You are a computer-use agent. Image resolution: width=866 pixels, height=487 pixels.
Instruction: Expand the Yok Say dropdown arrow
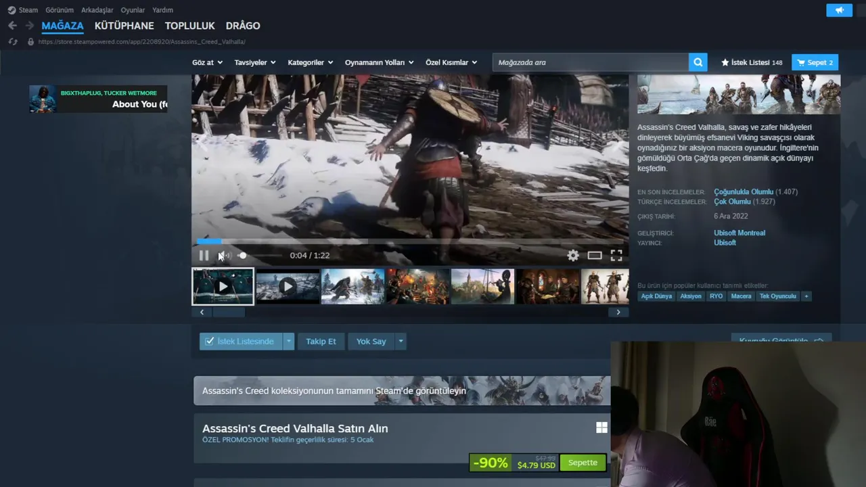(x=401, y=342)
